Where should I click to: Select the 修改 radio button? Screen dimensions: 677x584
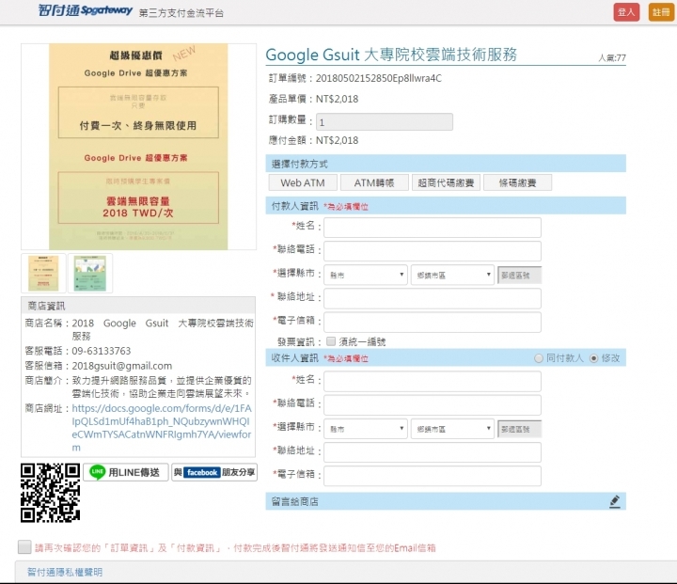tap(593, 358)
